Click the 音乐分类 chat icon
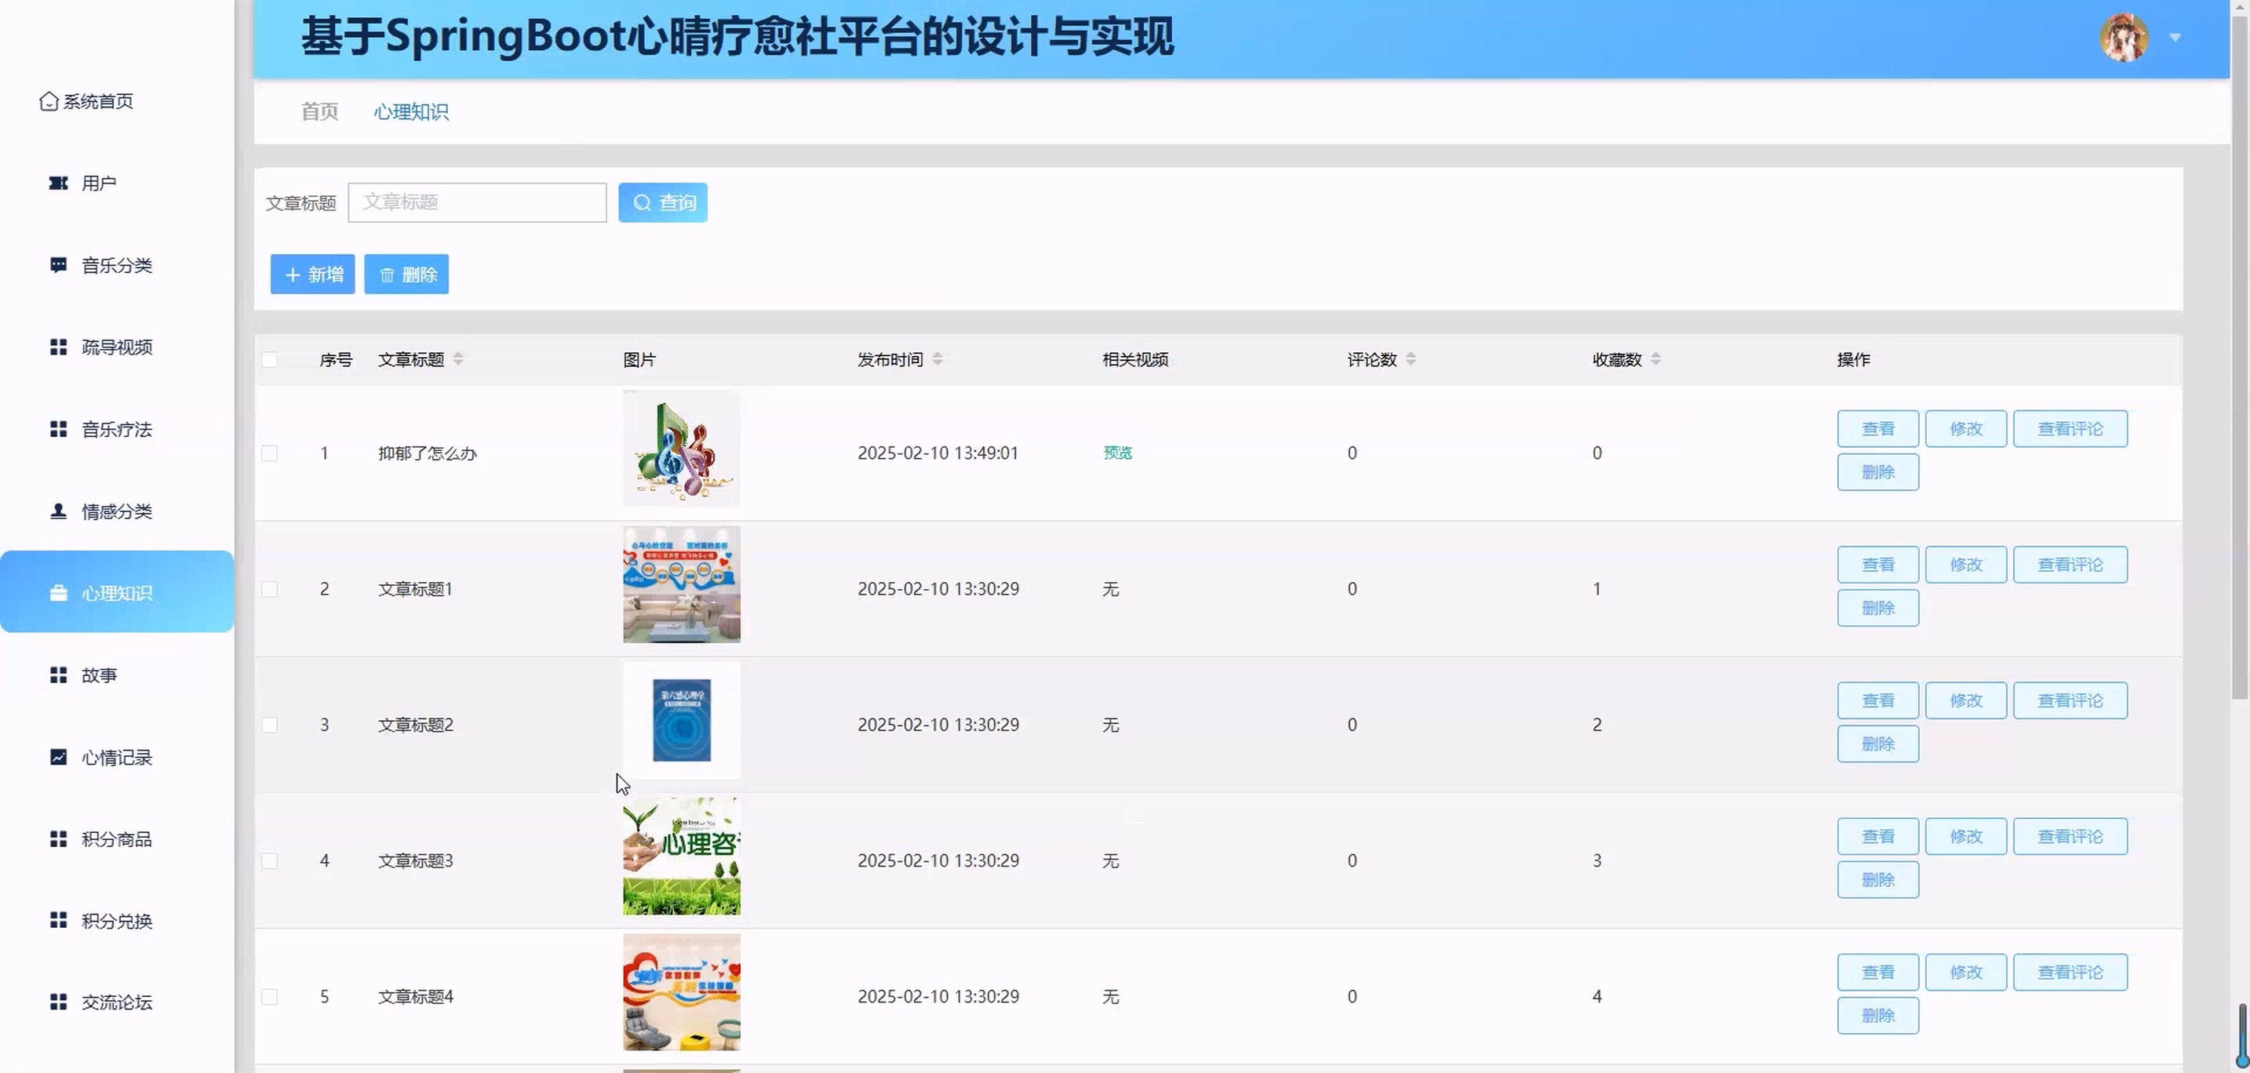 59,265
